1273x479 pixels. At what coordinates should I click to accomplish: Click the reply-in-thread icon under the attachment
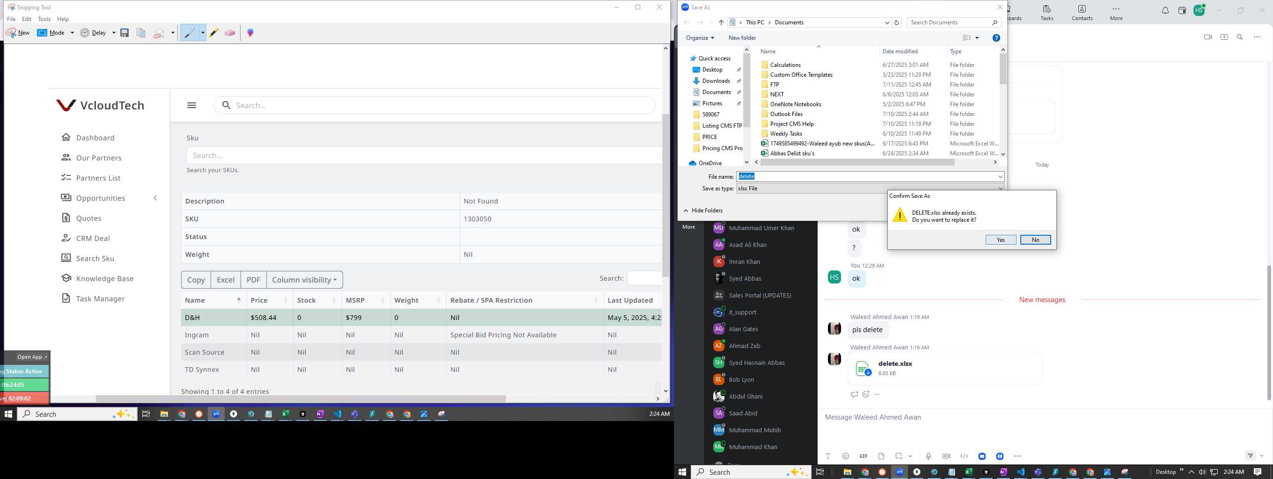pyautogui.click(x=854, y=394)
